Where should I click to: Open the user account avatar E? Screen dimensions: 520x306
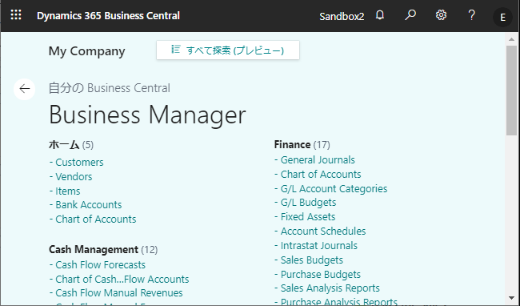(502, 17)
